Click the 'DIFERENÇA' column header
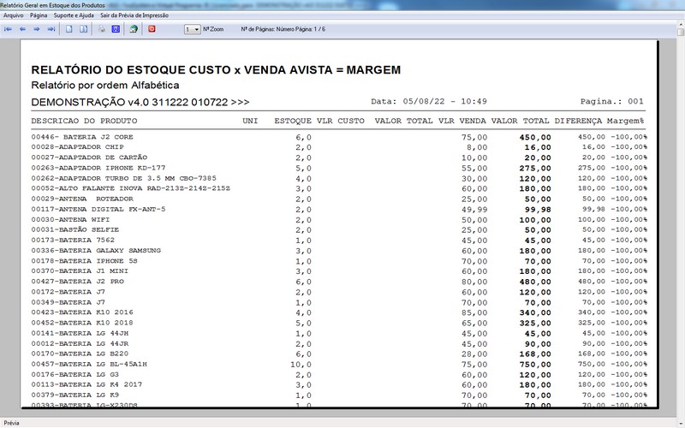Image resolution: width=685 pixels, height=428 pixels. [578, 121]
